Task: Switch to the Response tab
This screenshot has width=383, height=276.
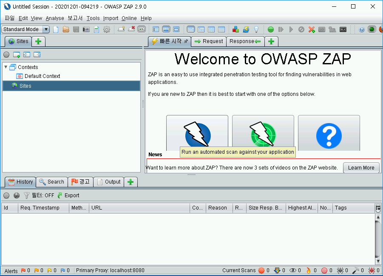Action: (245, 41)
